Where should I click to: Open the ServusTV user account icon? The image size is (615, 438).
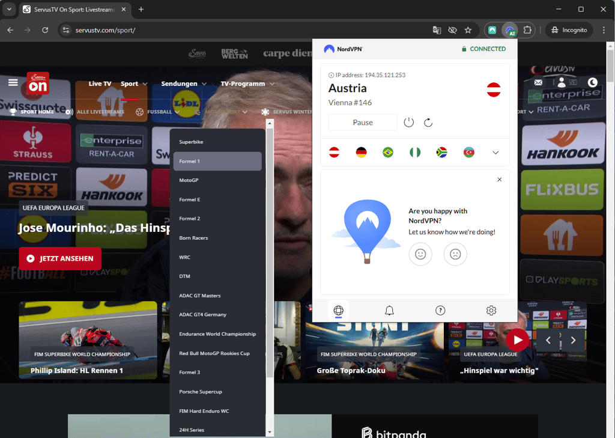[x=562, y=82]
